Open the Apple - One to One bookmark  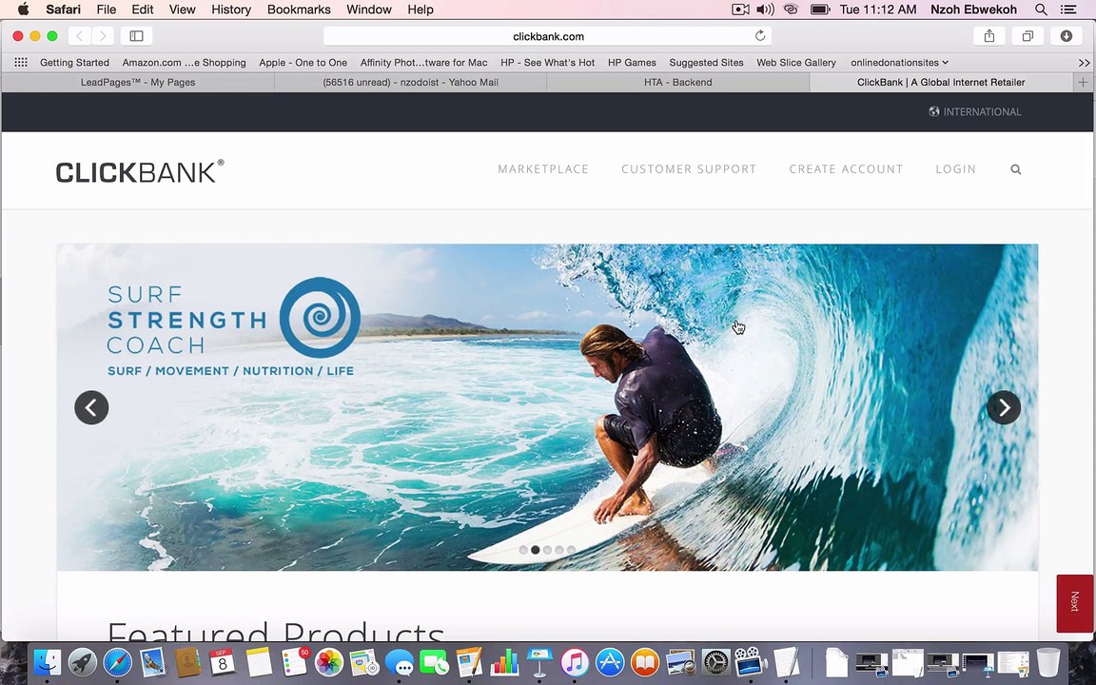pos(303,62)
